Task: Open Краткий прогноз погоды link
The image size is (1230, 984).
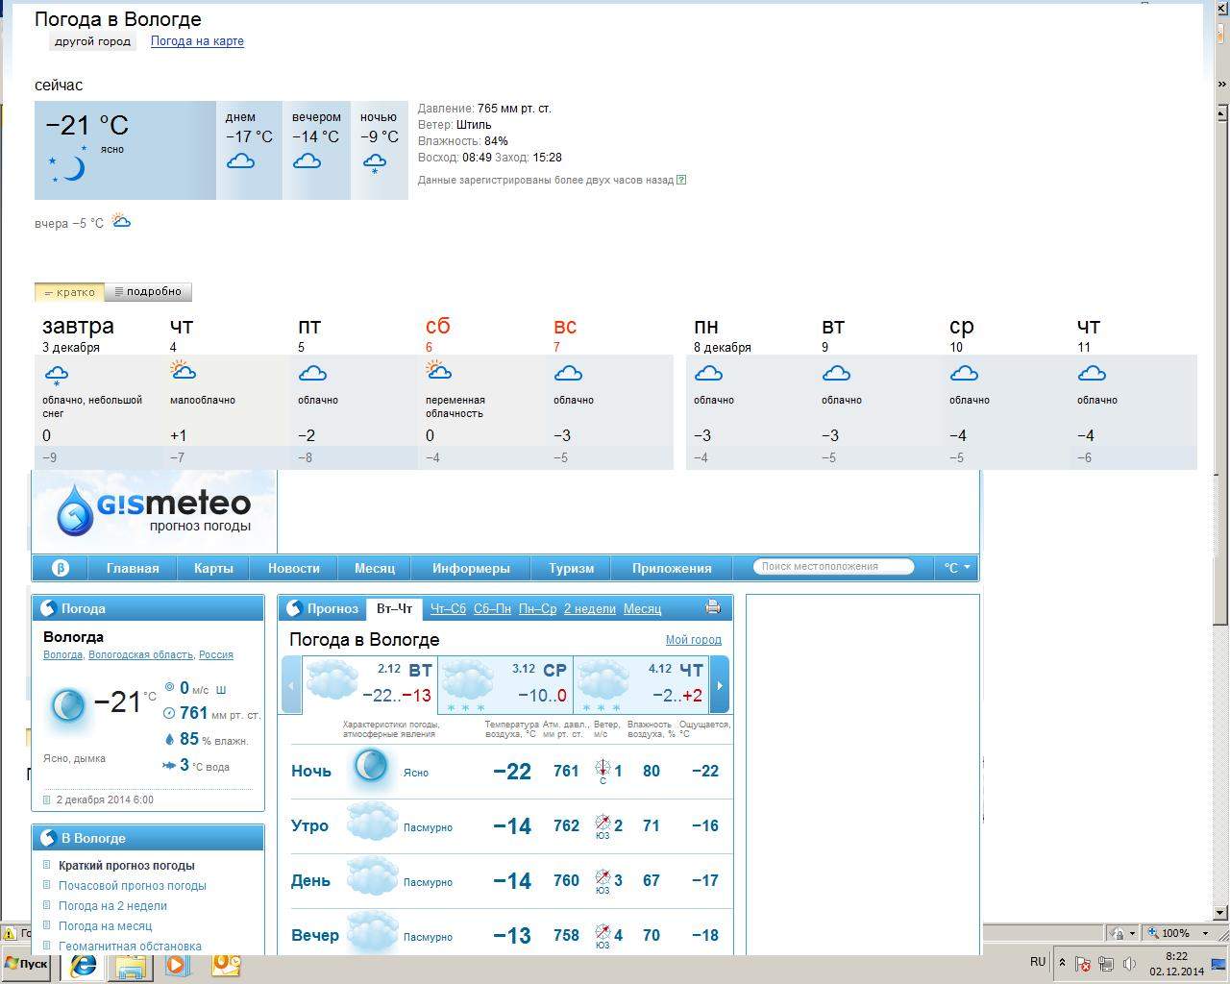Action: pos(126,866)
